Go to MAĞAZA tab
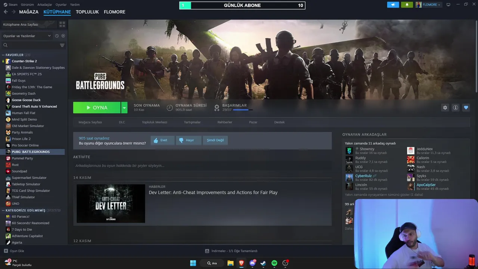The image size is (478, 269). tap(29, 12)
